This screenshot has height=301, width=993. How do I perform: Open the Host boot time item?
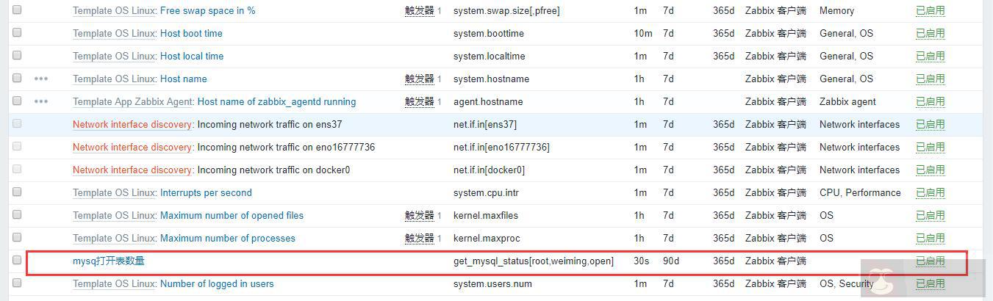coord(191,33)
